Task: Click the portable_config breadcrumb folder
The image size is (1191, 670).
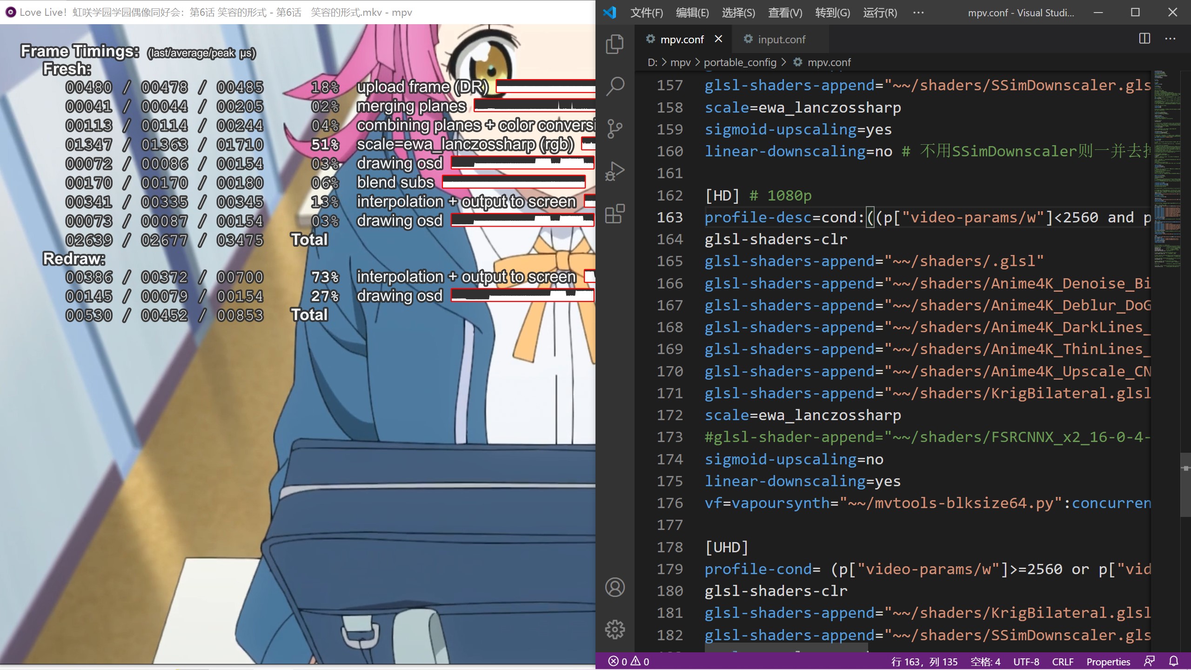Action: [740, 62]
